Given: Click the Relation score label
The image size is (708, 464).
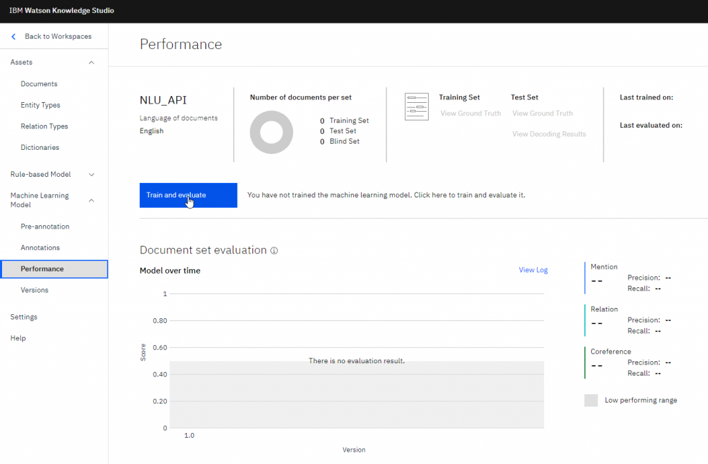Looking at the screenshot, I should tap(604, 309).
